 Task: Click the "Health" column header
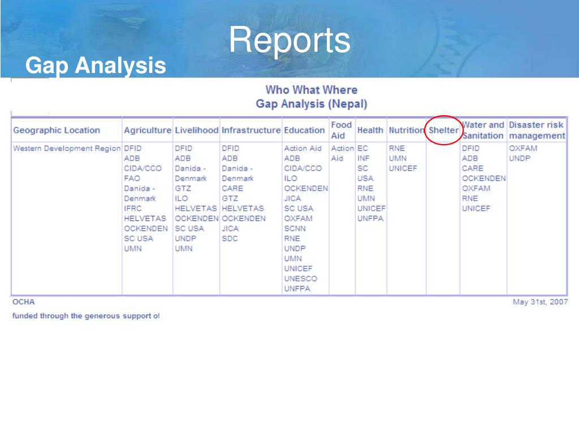(x=370, y=131)
